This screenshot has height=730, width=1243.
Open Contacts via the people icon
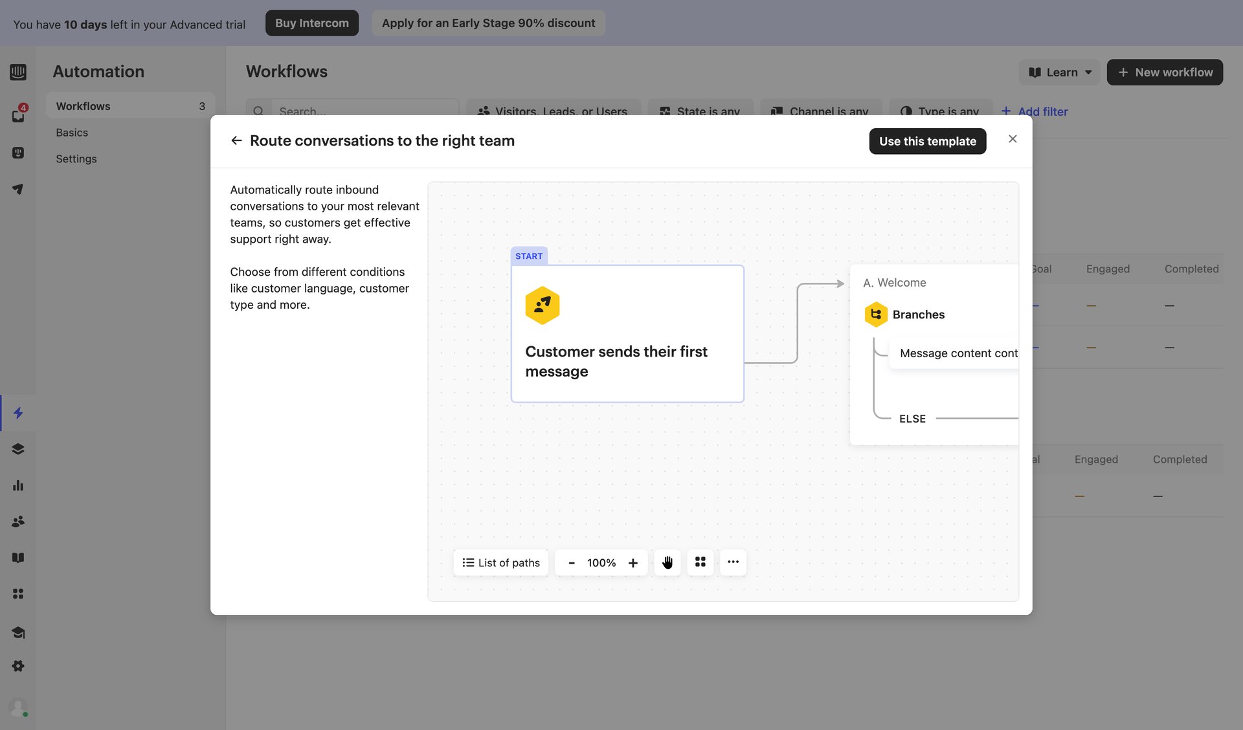[x=18, y=522]
